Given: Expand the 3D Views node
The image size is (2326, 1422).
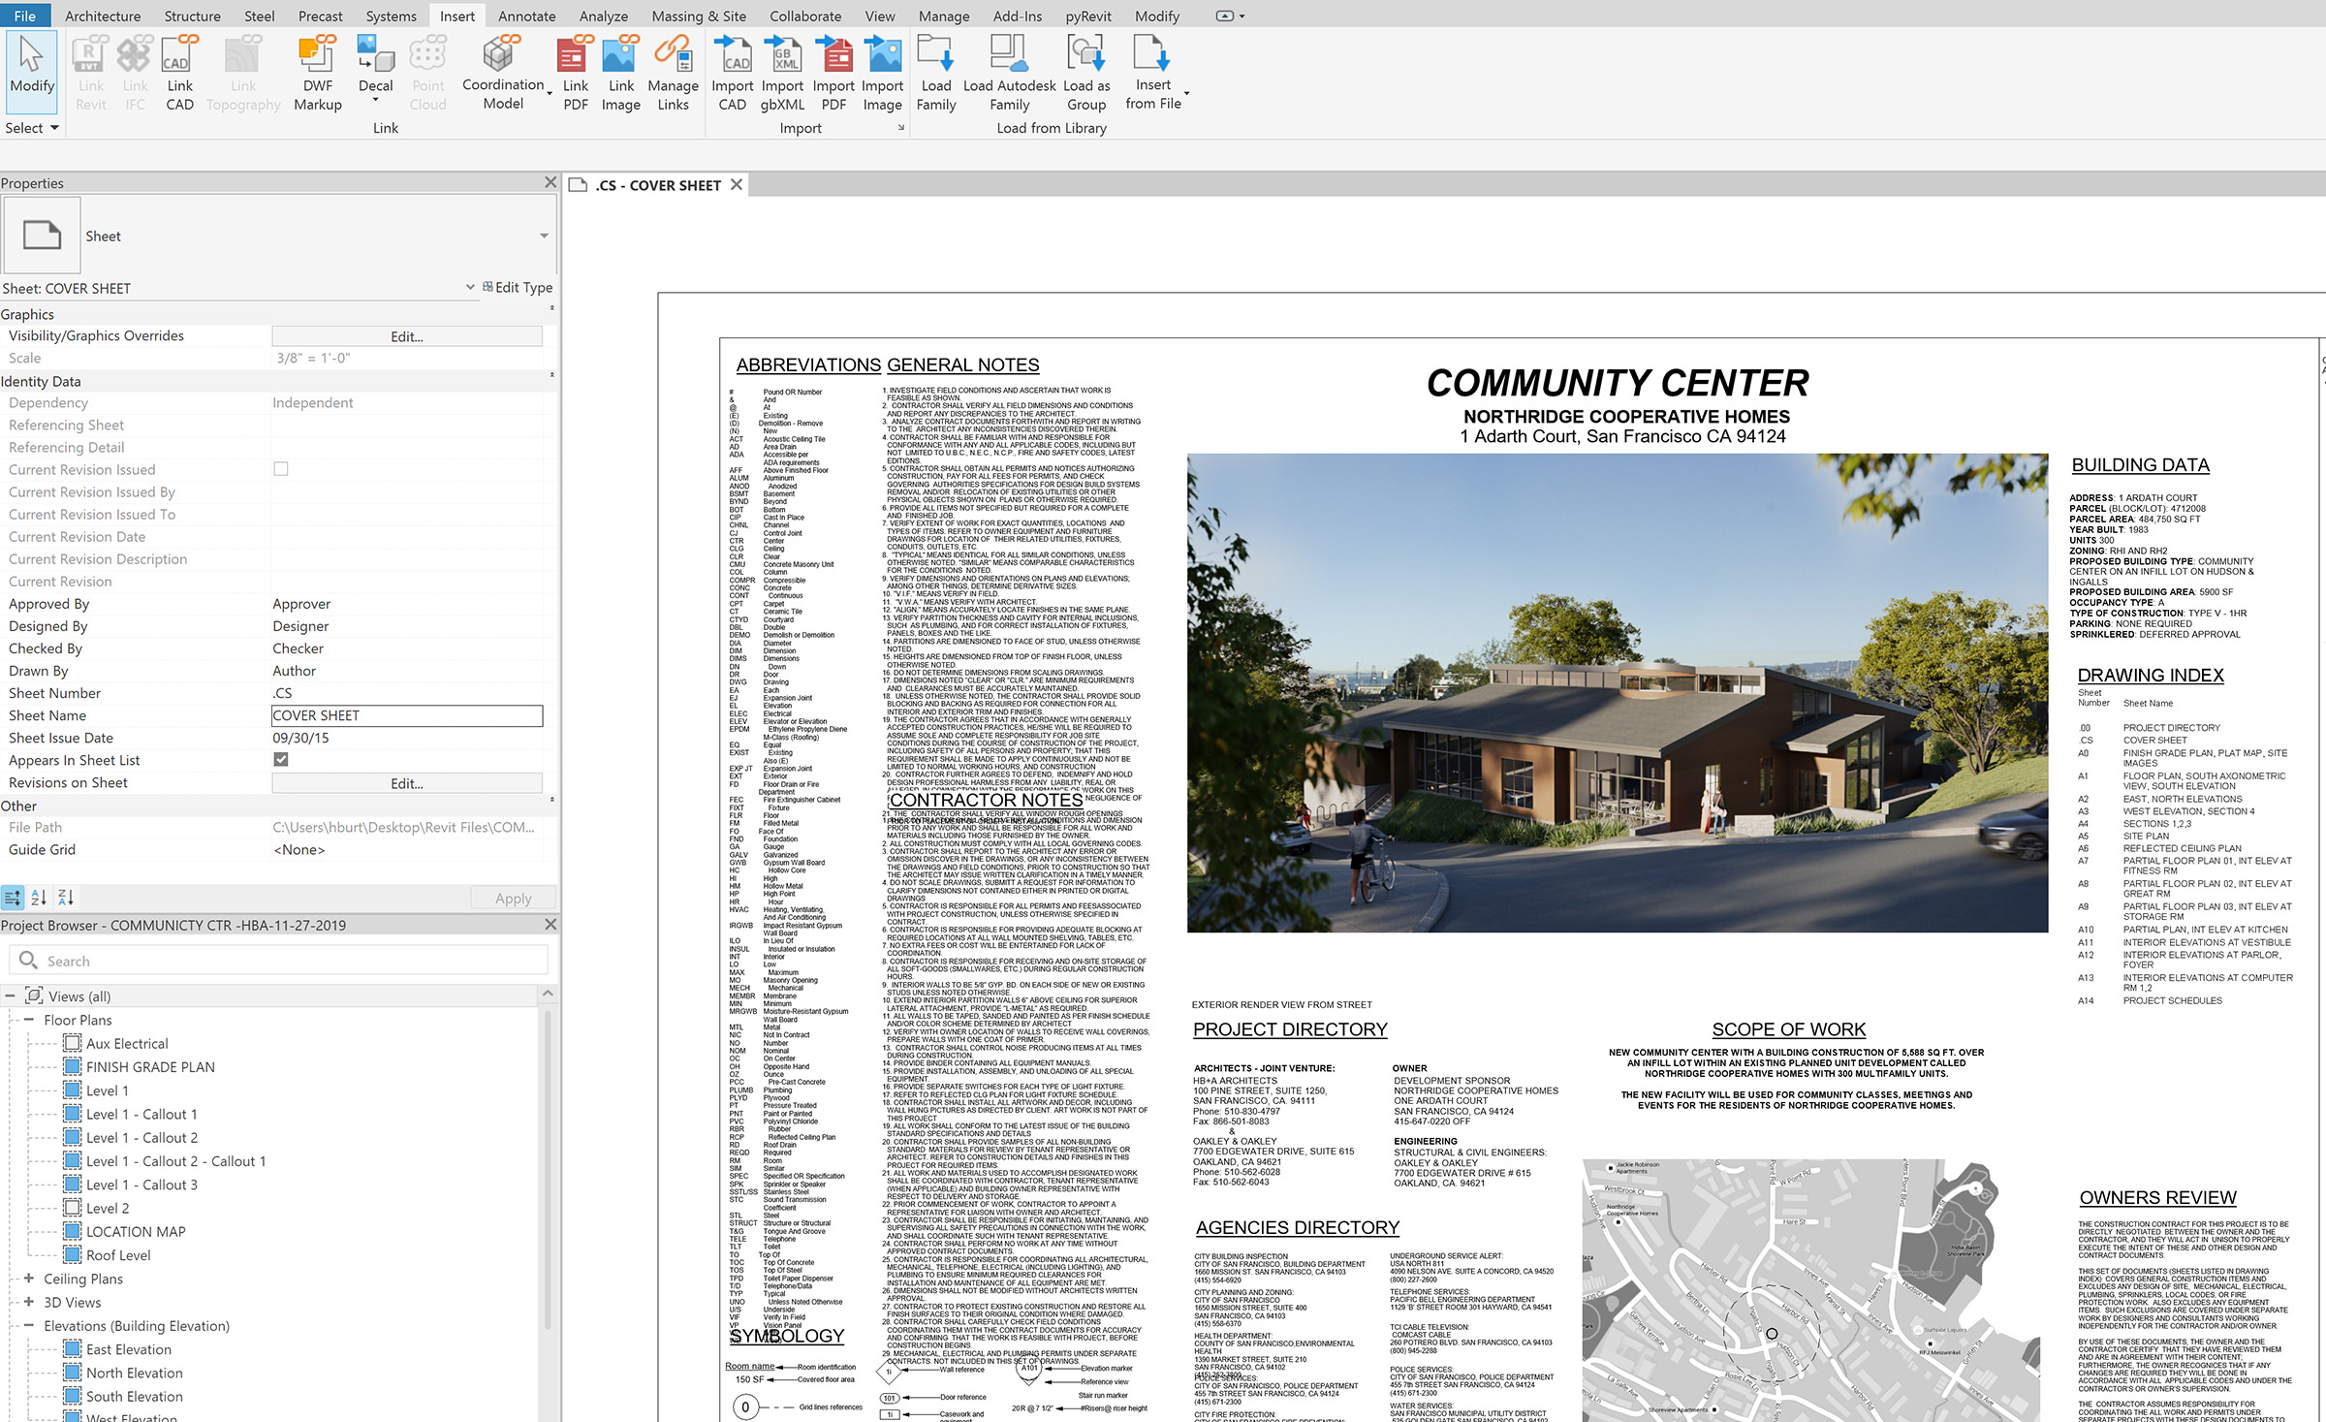Looking at the screenshot, I should [x=28, y=1302].
